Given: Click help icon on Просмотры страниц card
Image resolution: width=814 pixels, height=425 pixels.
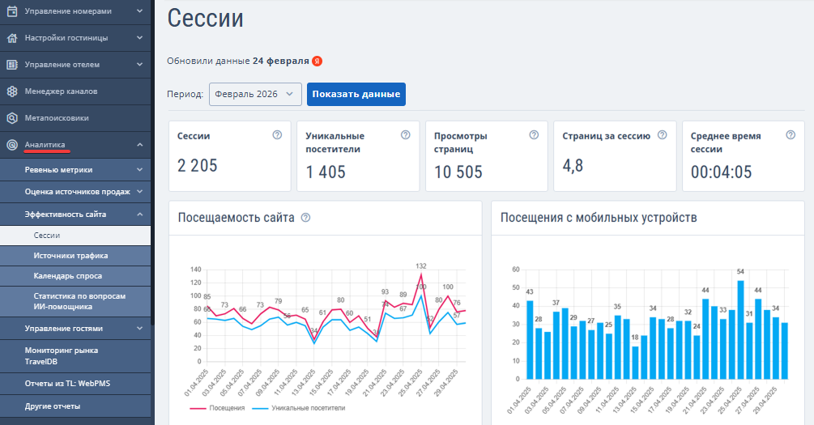Looking at the screenshot, I should (x=534, y=135).
